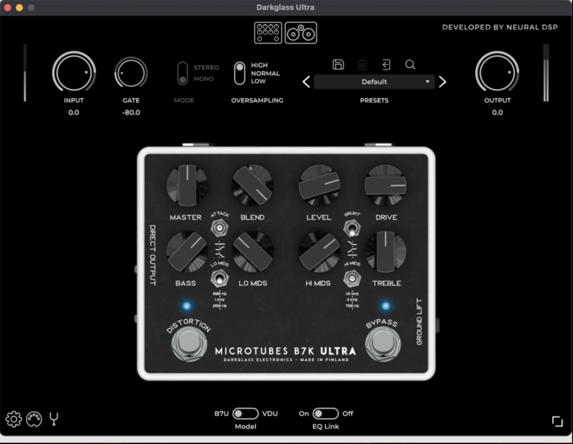Flip the Hi Mids frequency switch
Image resolution: width=573 pixels, height=444 pixels.
point(352,279)
